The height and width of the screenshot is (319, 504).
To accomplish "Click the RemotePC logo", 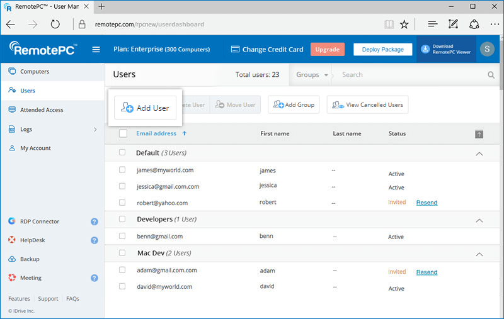I will 43,49.
